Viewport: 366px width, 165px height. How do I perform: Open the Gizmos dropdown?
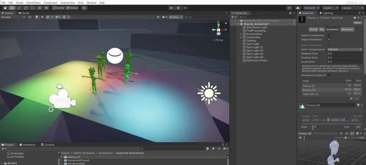point(176,17)
